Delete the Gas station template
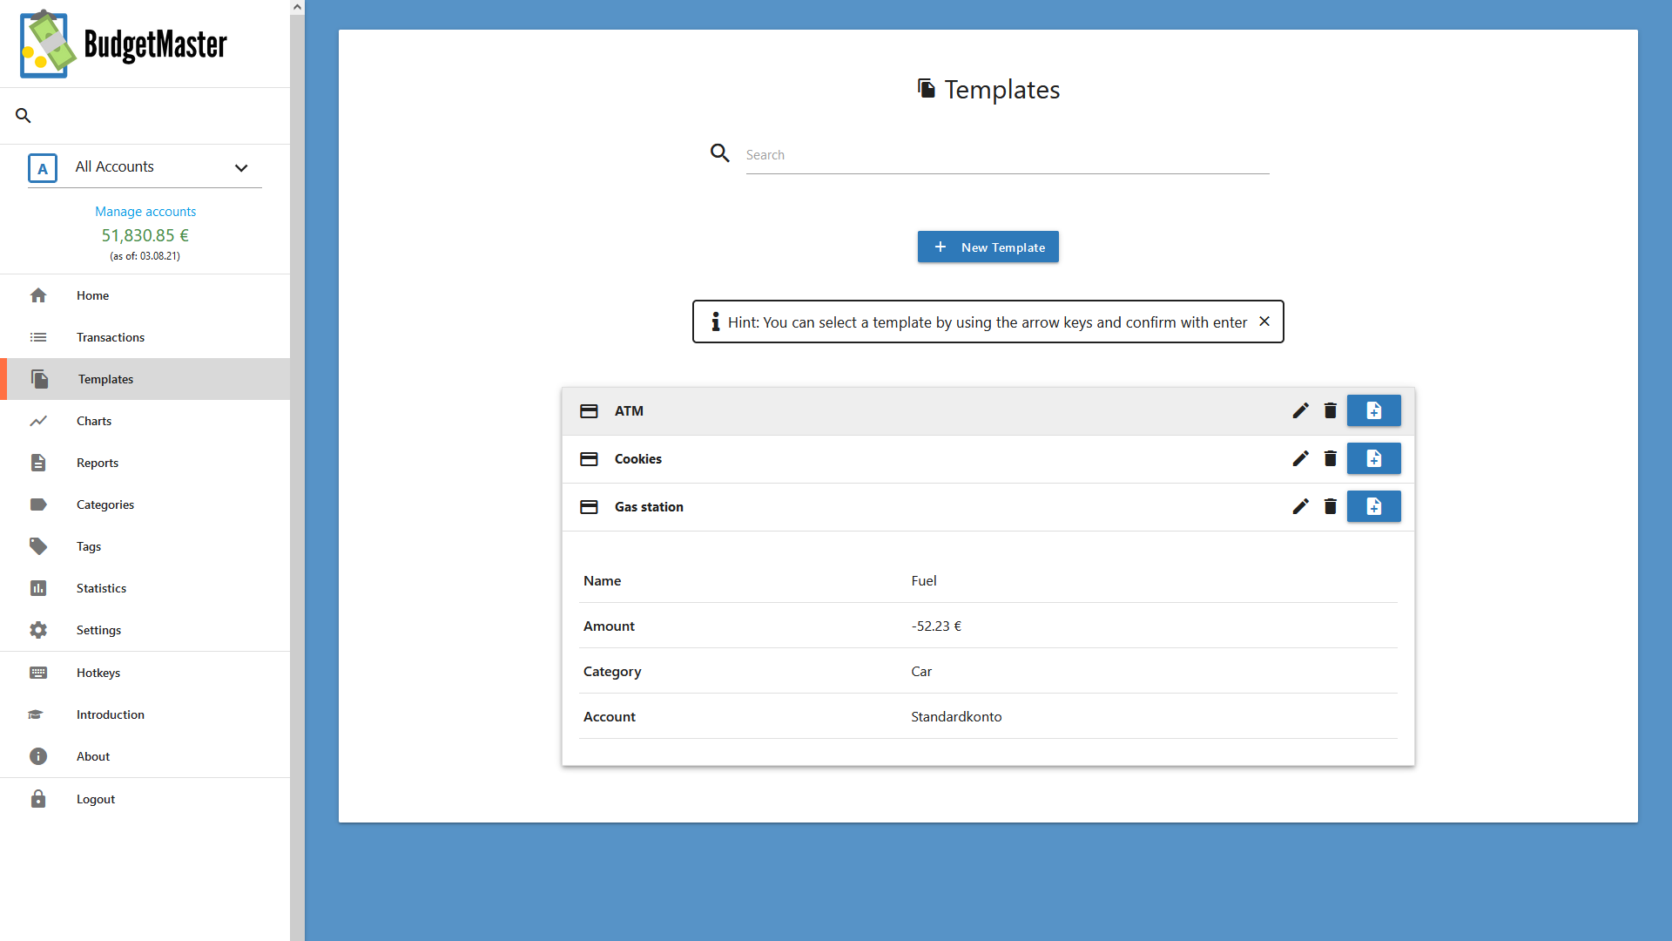Viewport: 1672px width, 941px height. point(1330,506)
